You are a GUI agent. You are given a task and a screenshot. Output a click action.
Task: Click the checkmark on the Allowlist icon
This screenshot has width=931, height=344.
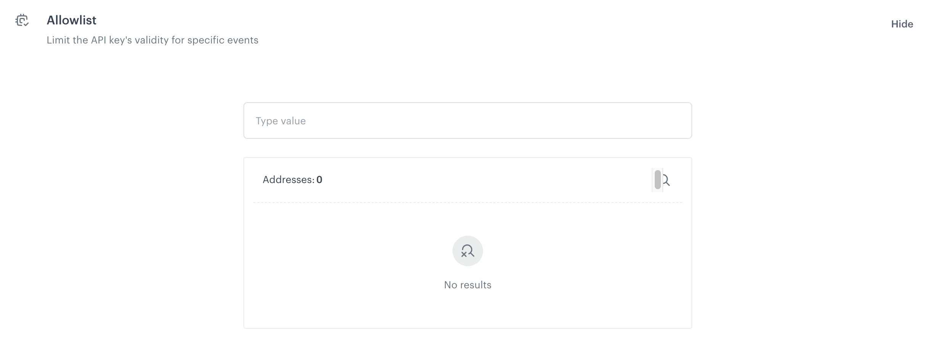point(25,24)
